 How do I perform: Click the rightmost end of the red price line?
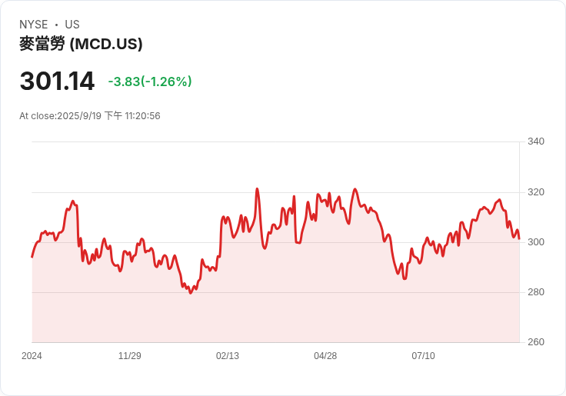click(x=519, y=238)
